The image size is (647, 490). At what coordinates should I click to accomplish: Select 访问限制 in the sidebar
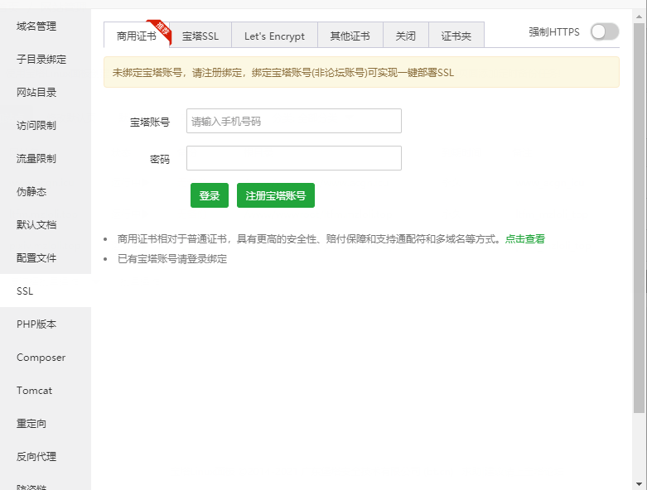tap(46, 125)
